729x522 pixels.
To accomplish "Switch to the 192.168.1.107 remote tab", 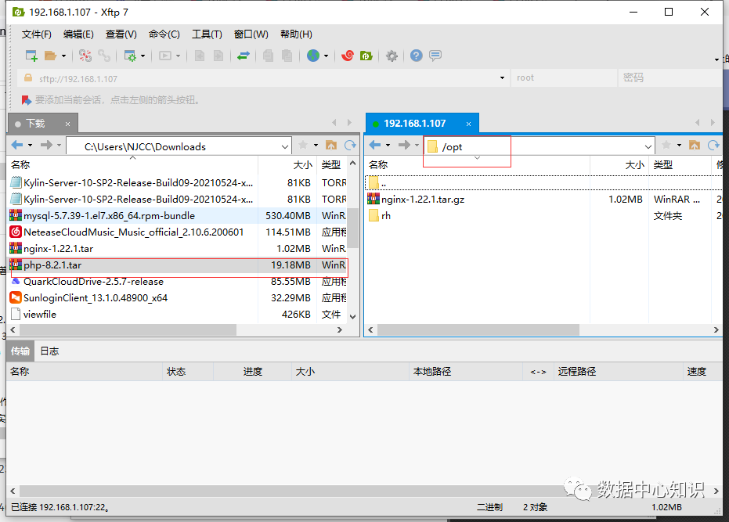I will click(415, 124).
